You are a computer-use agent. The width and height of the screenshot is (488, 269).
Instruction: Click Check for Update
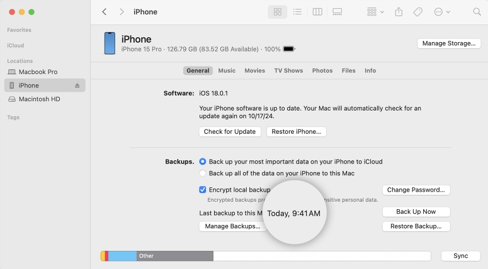pos(230,132)
